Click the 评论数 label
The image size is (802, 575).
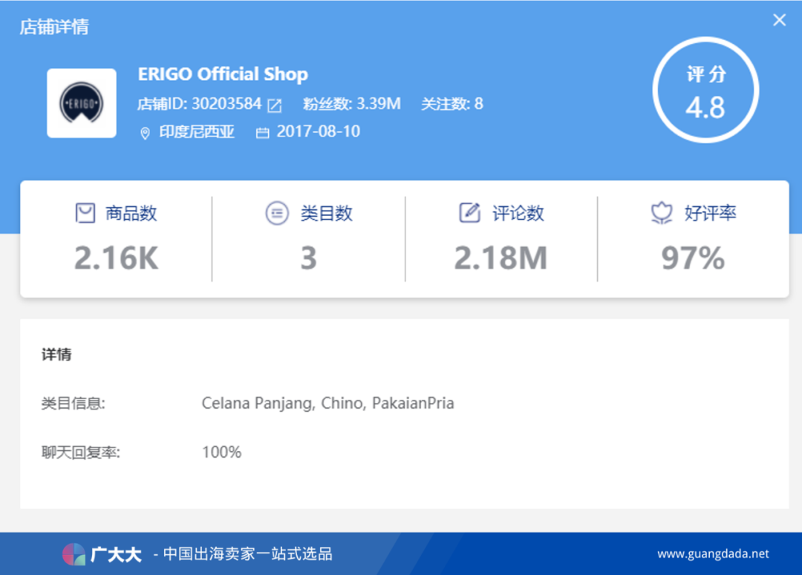[518, 213]
